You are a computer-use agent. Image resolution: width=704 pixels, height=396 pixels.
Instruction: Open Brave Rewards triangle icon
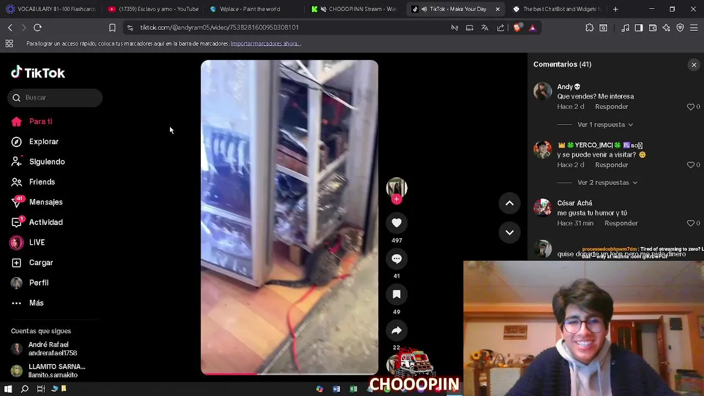pyautogui.click(x=532, y=28)
